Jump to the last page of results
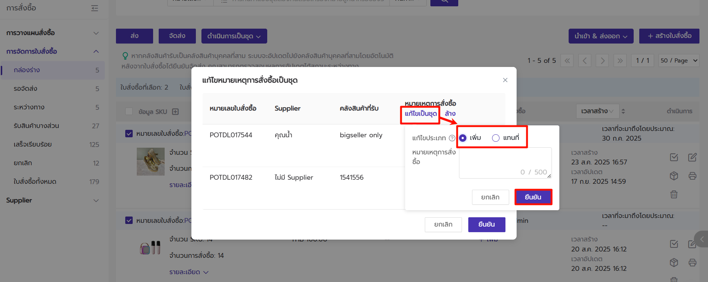Viewport: 708px width, 282px height. tap(620, 61)
